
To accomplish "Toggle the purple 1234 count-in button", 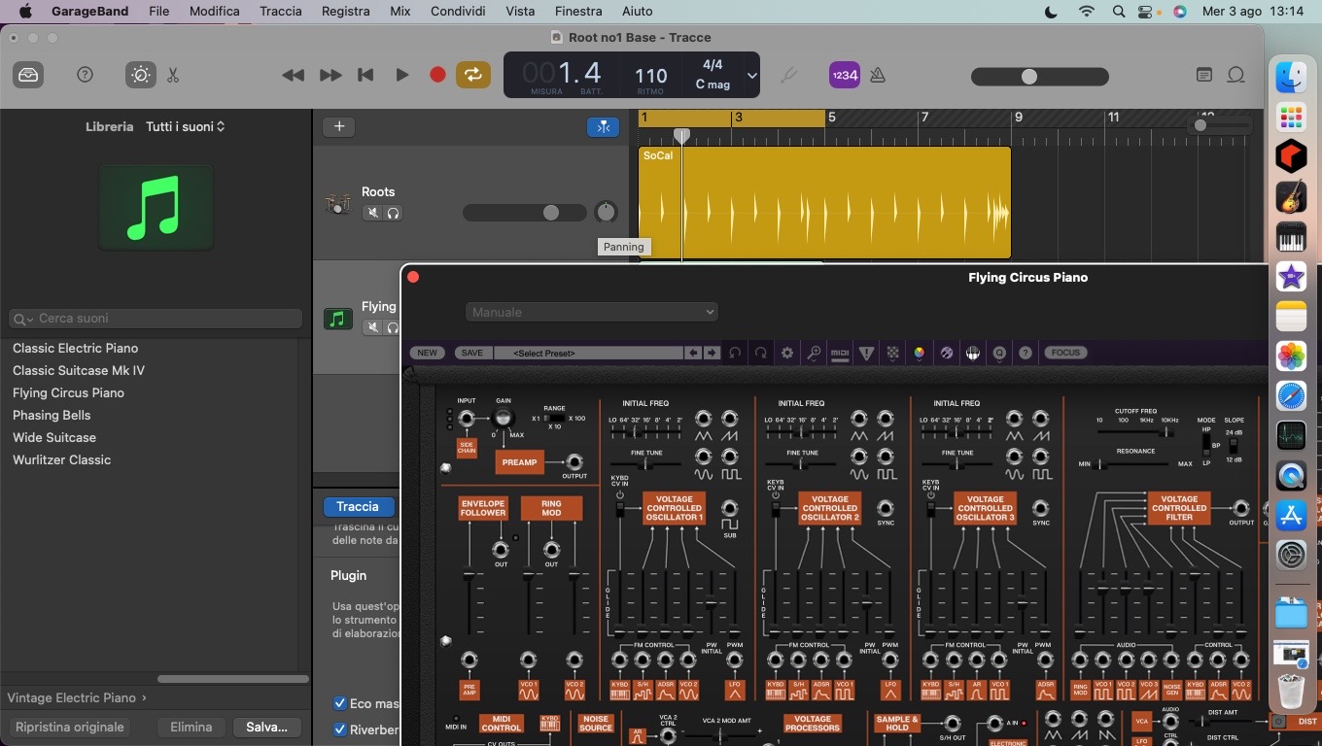I will coord(844,75).
